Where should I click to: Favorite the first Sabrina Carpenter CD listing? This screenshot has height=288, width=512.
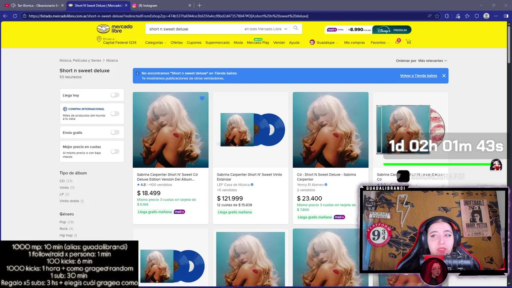coord(202,98)
